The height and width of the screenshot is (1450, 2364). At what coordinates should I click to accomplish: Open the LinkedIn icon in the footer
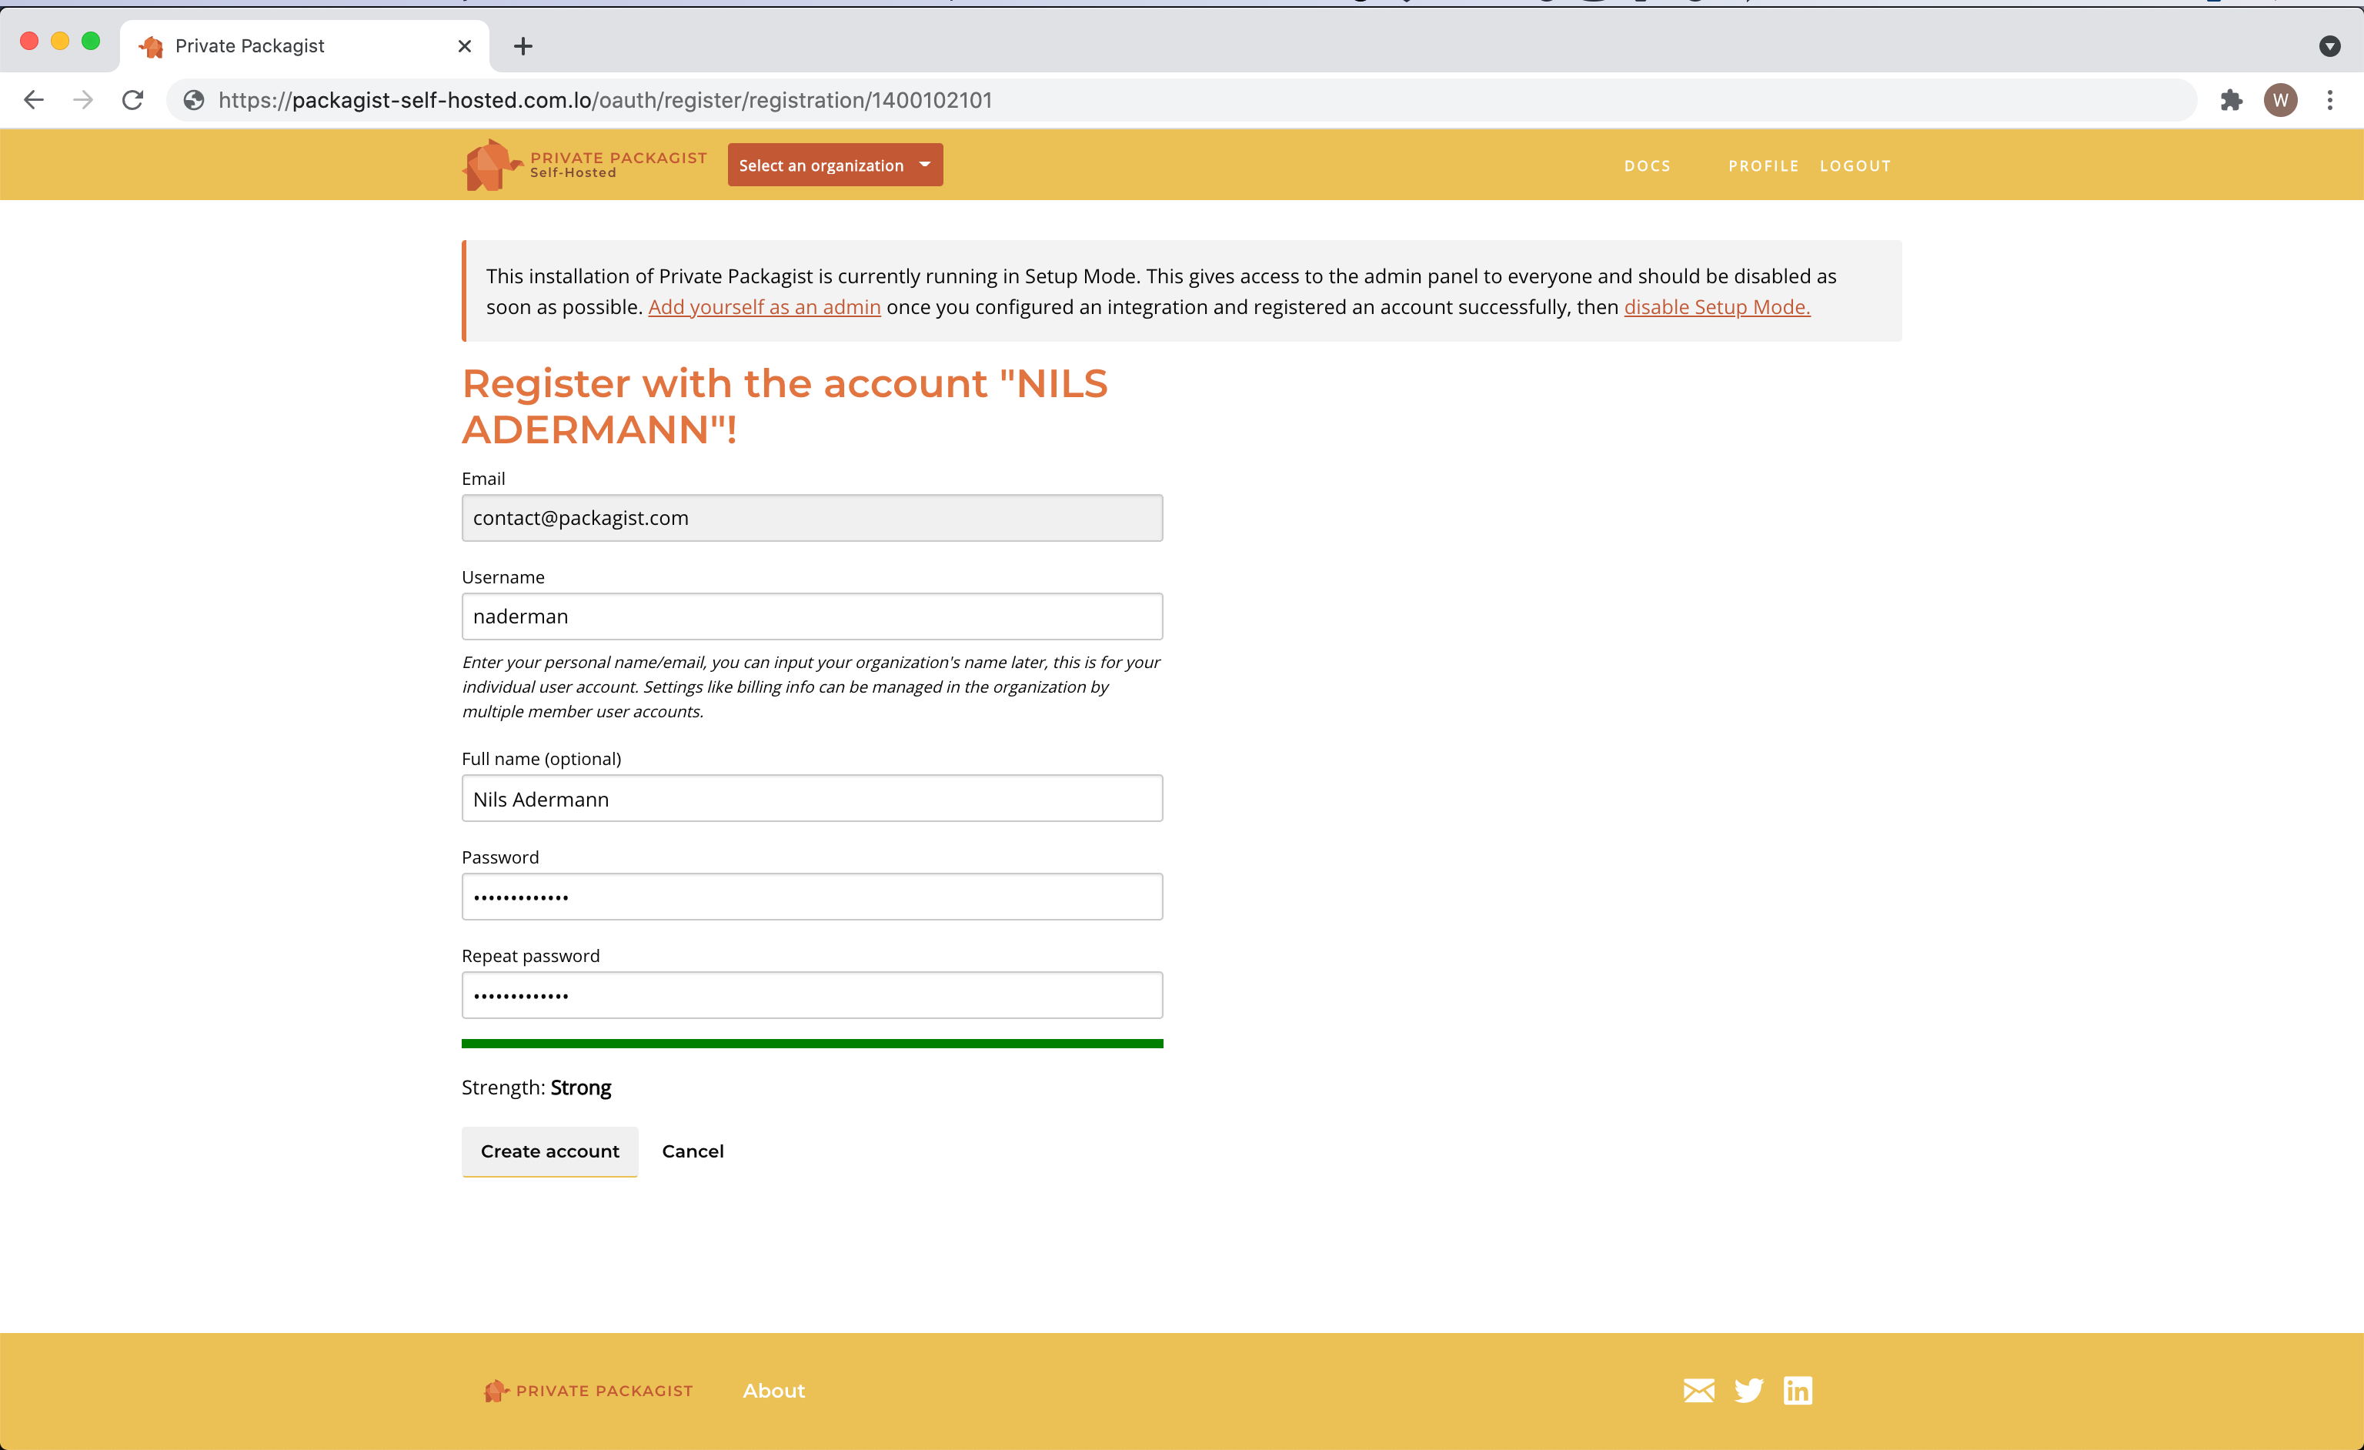click(1798, 1389)
